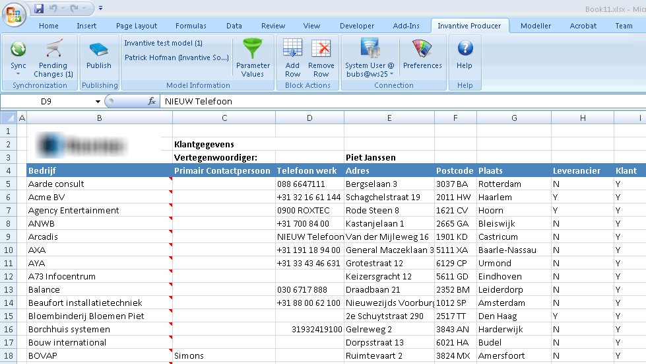Screen dimensions: 646x364
Task: Open the Customize Quick Access Toolbar dropdown
Action: click(100, 8)
